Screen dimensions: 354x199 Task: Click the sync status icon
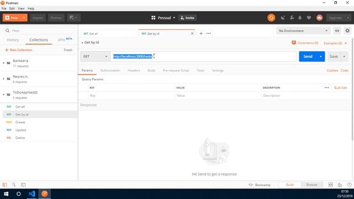point(271,18)
